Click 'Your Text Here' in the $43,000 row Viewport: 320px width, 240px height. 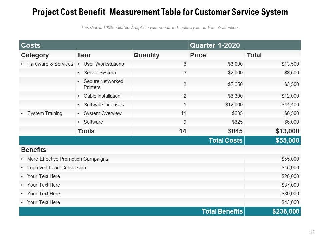pos(43,202)
